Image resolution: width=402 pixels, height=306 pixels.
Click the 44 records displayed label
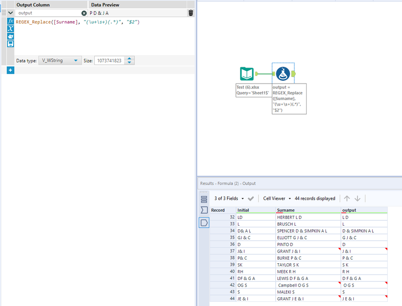pos(315,199)
